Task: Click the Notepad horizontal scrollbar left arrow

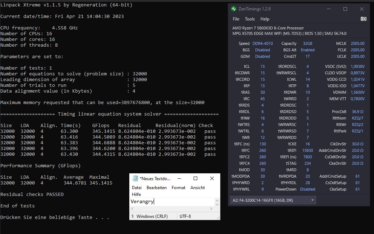Action: pos(132,209)
